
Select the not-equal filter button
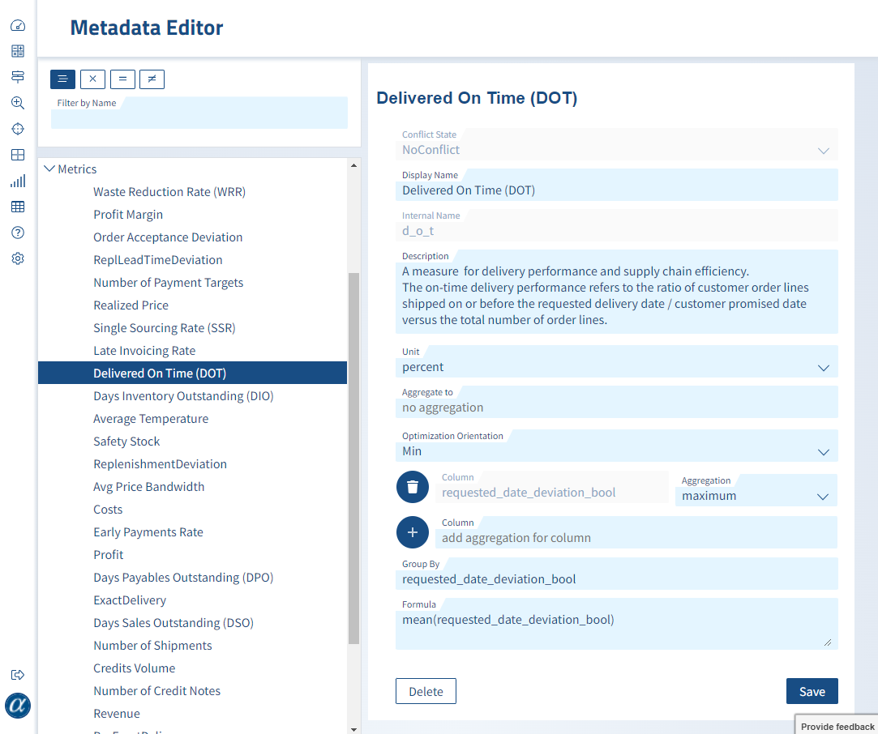tap(152, 79)
